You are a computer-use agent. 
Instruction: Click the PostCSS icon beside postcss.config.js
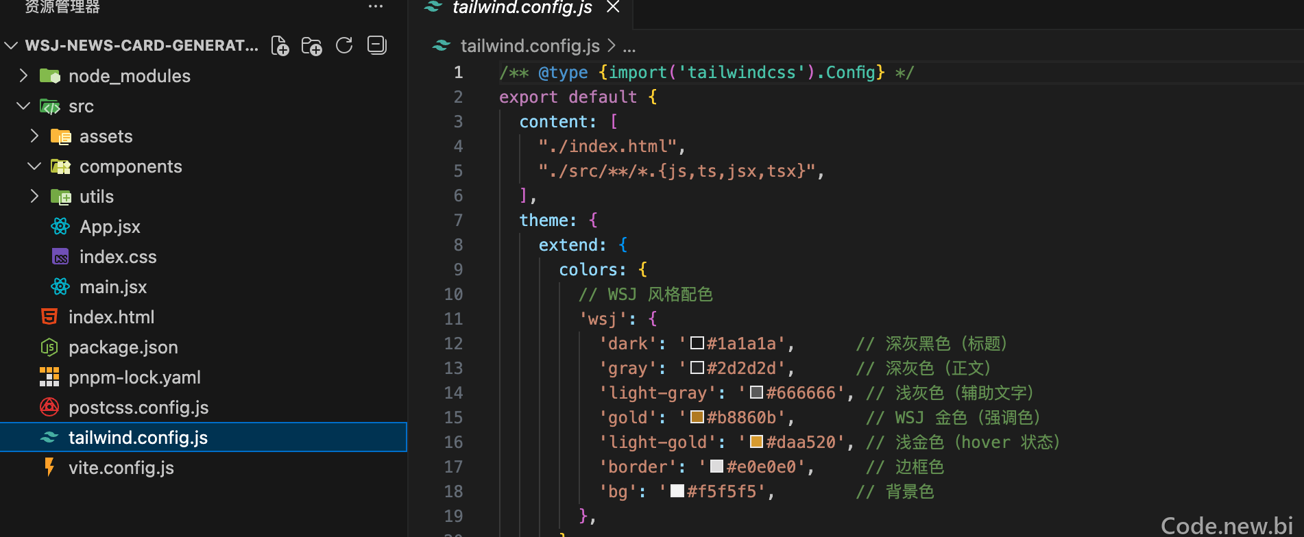49,407
